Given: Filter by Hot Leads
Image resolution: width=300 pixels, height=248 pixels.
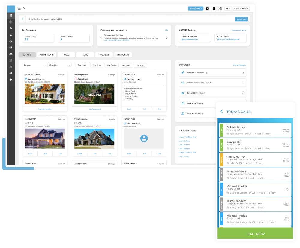Looking at the screenshot, I should [126, 65].
